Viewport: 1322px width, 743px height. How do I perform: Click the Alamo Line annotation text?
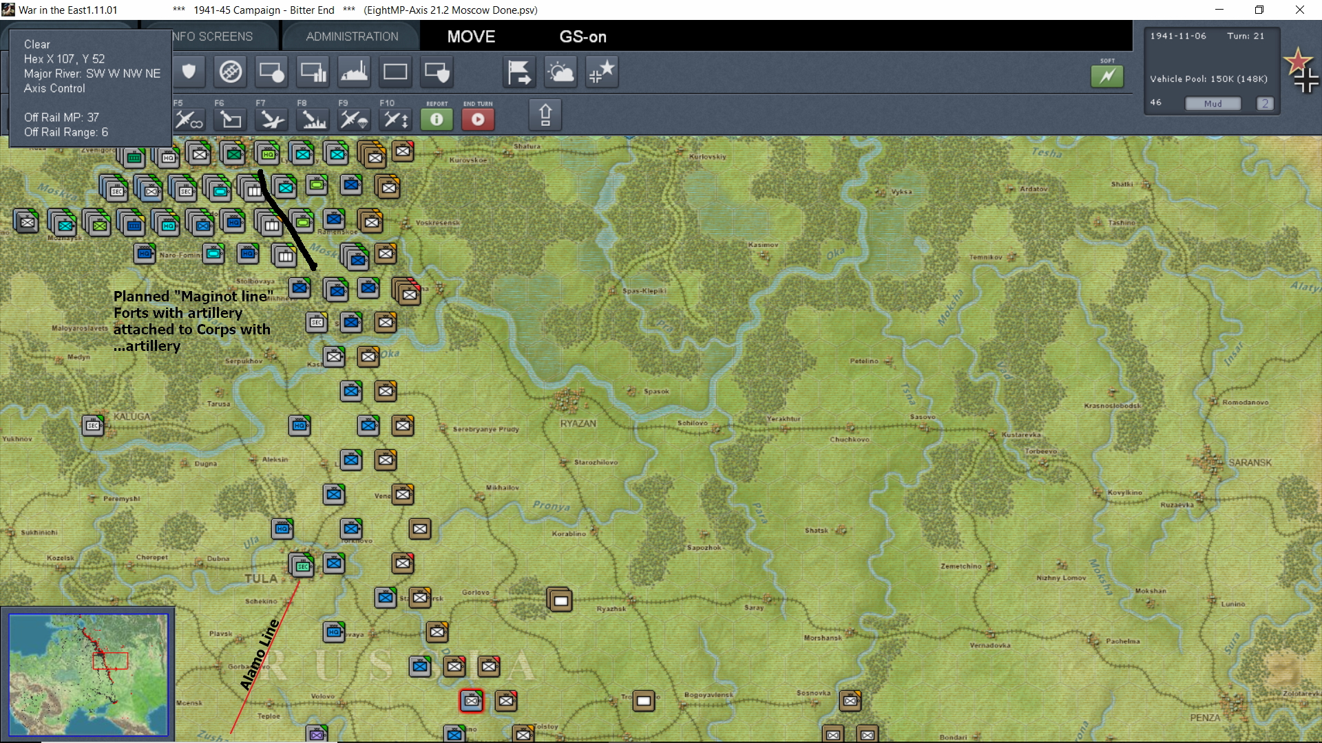point(259,655)
